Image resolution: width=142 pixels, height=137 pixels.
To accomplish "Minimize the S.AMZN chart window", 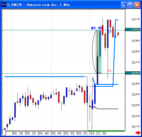I will click(x=124, y=5).
